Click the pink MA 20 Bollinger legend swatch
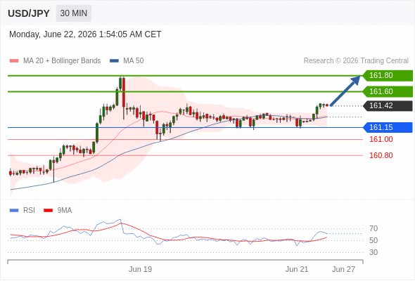The image size is (415, 281). (x=14, y=61)
